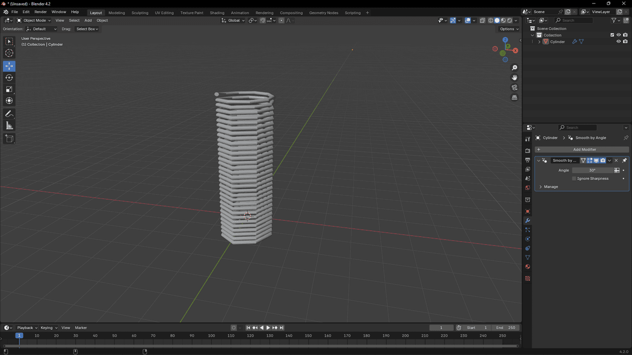
Task: Open the Object Mode dropdown
Action: coord(34,20)
